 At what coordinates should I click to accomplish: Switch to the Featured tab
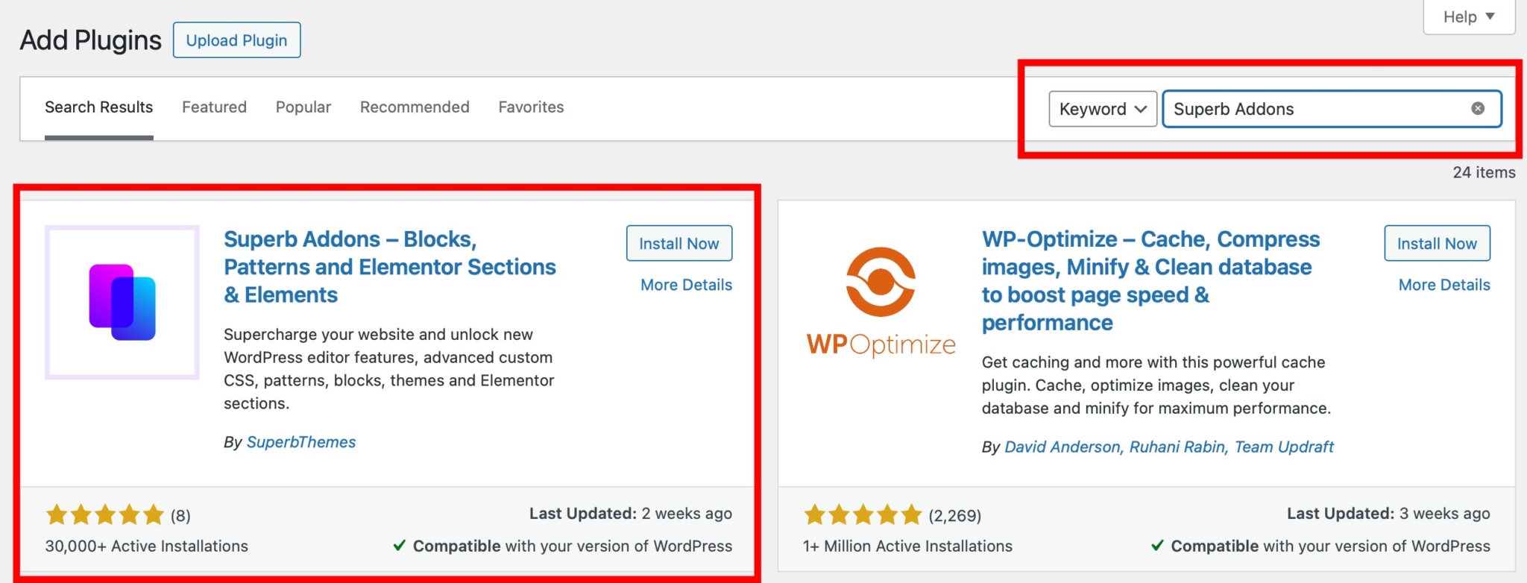(x=214, y=107)
